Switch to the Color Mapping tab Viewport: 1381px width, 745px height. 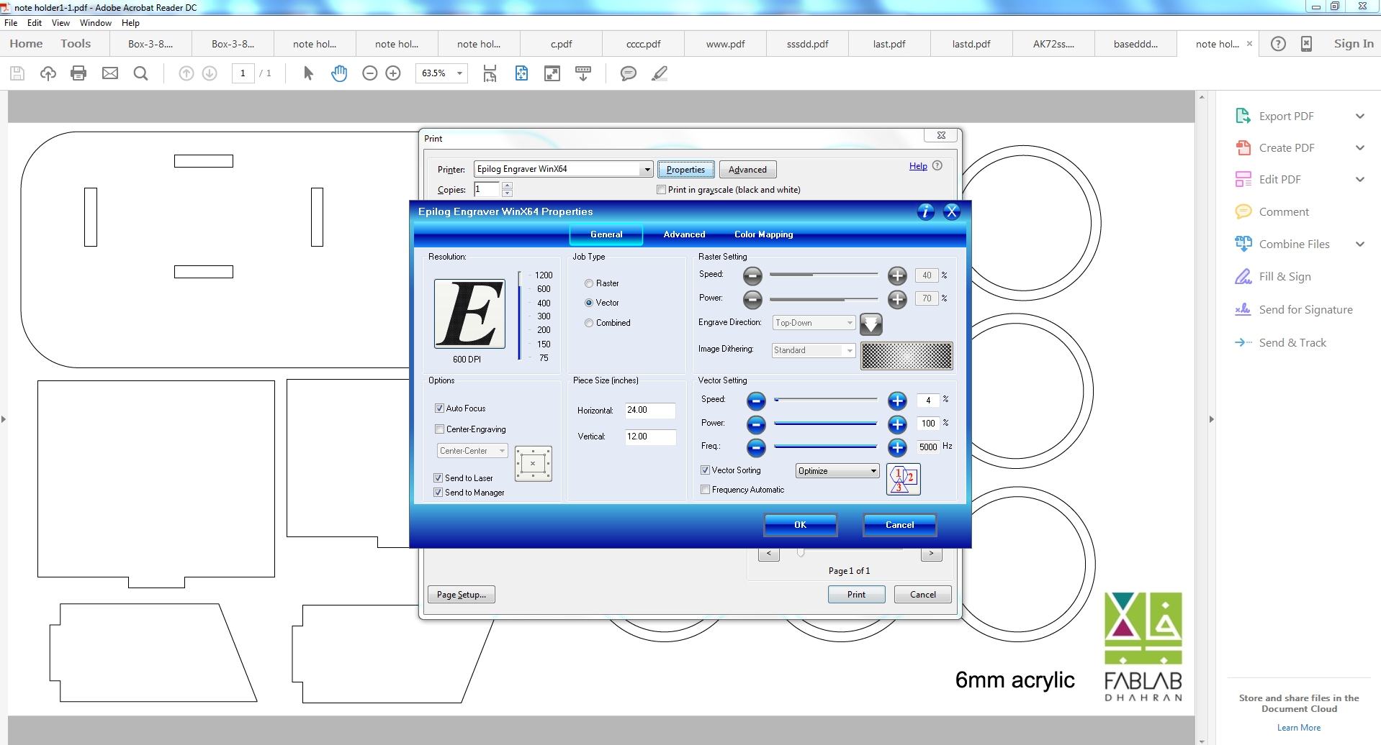point(764,234)
